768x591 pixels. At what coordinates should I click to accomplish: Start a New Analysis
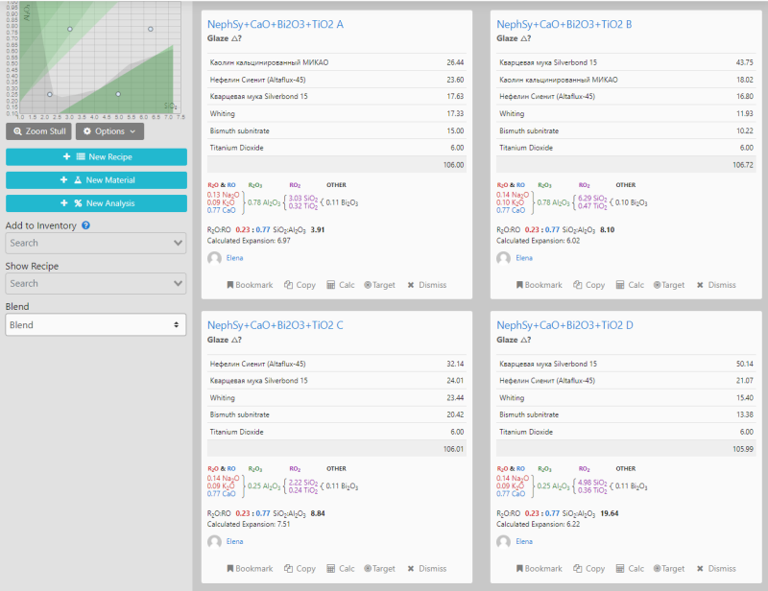coord(96,203)
